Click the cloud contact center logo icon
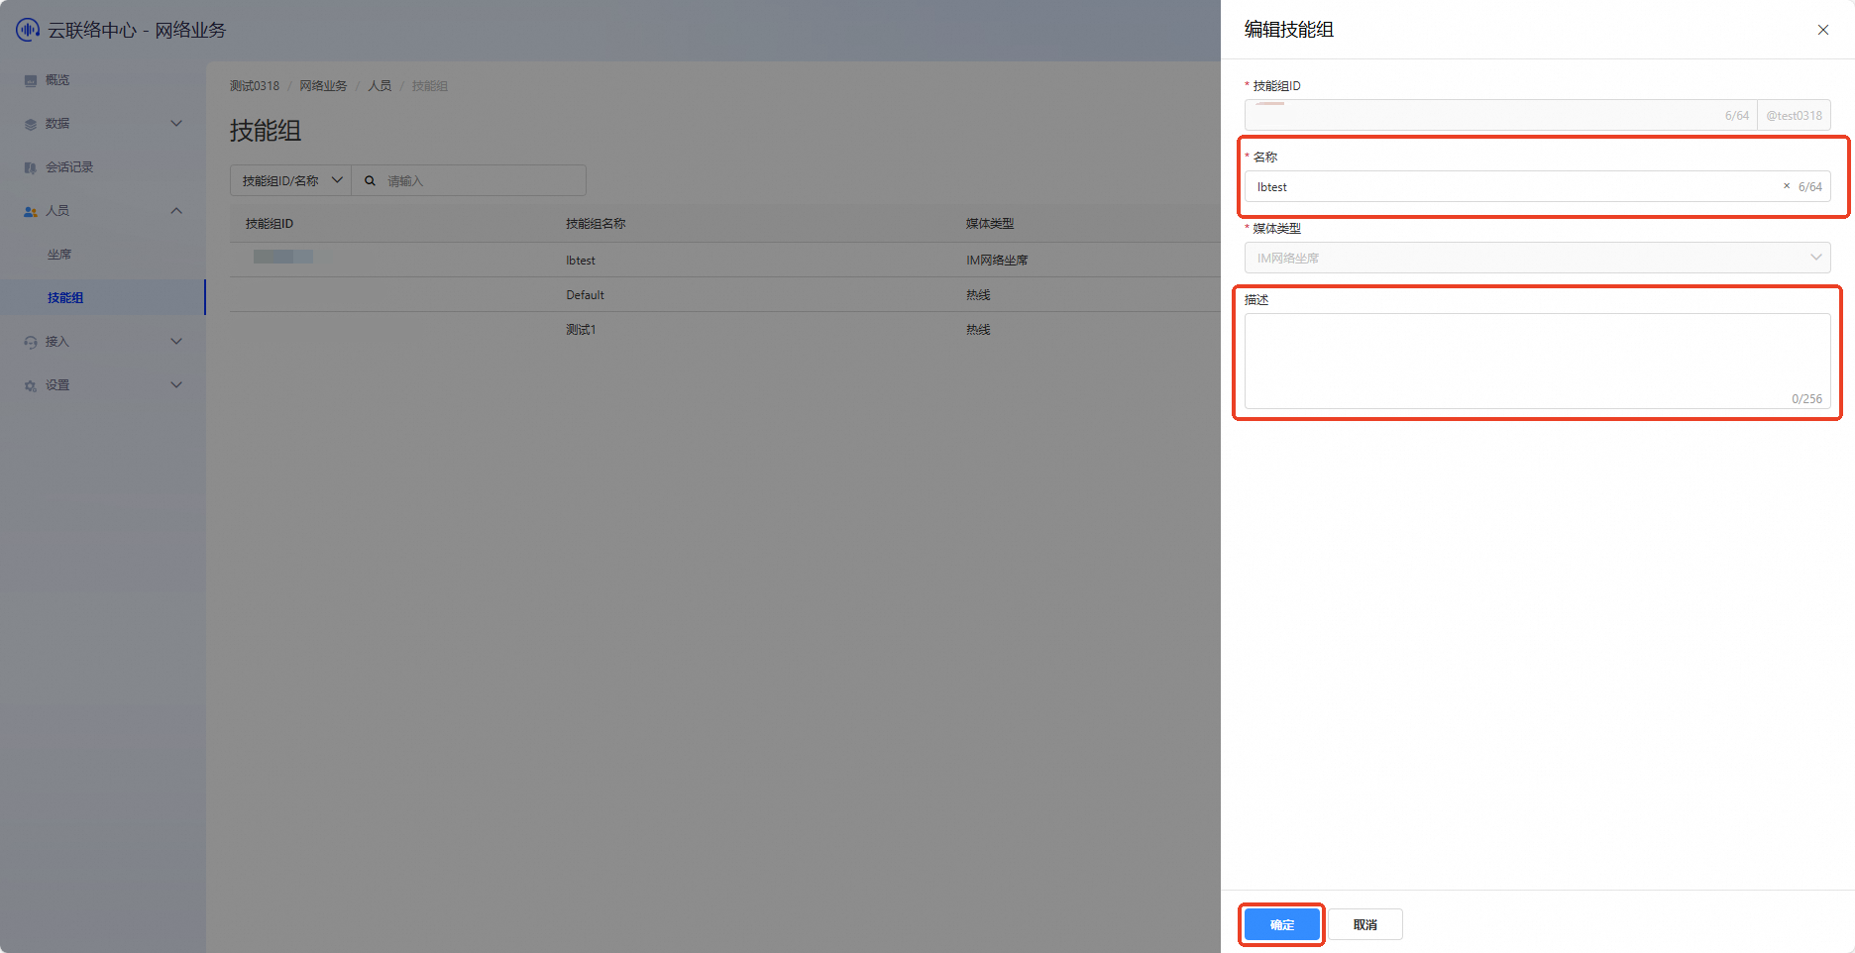Image resolution: width=1855 pixels, height=953 pixels. click(28, 30)
